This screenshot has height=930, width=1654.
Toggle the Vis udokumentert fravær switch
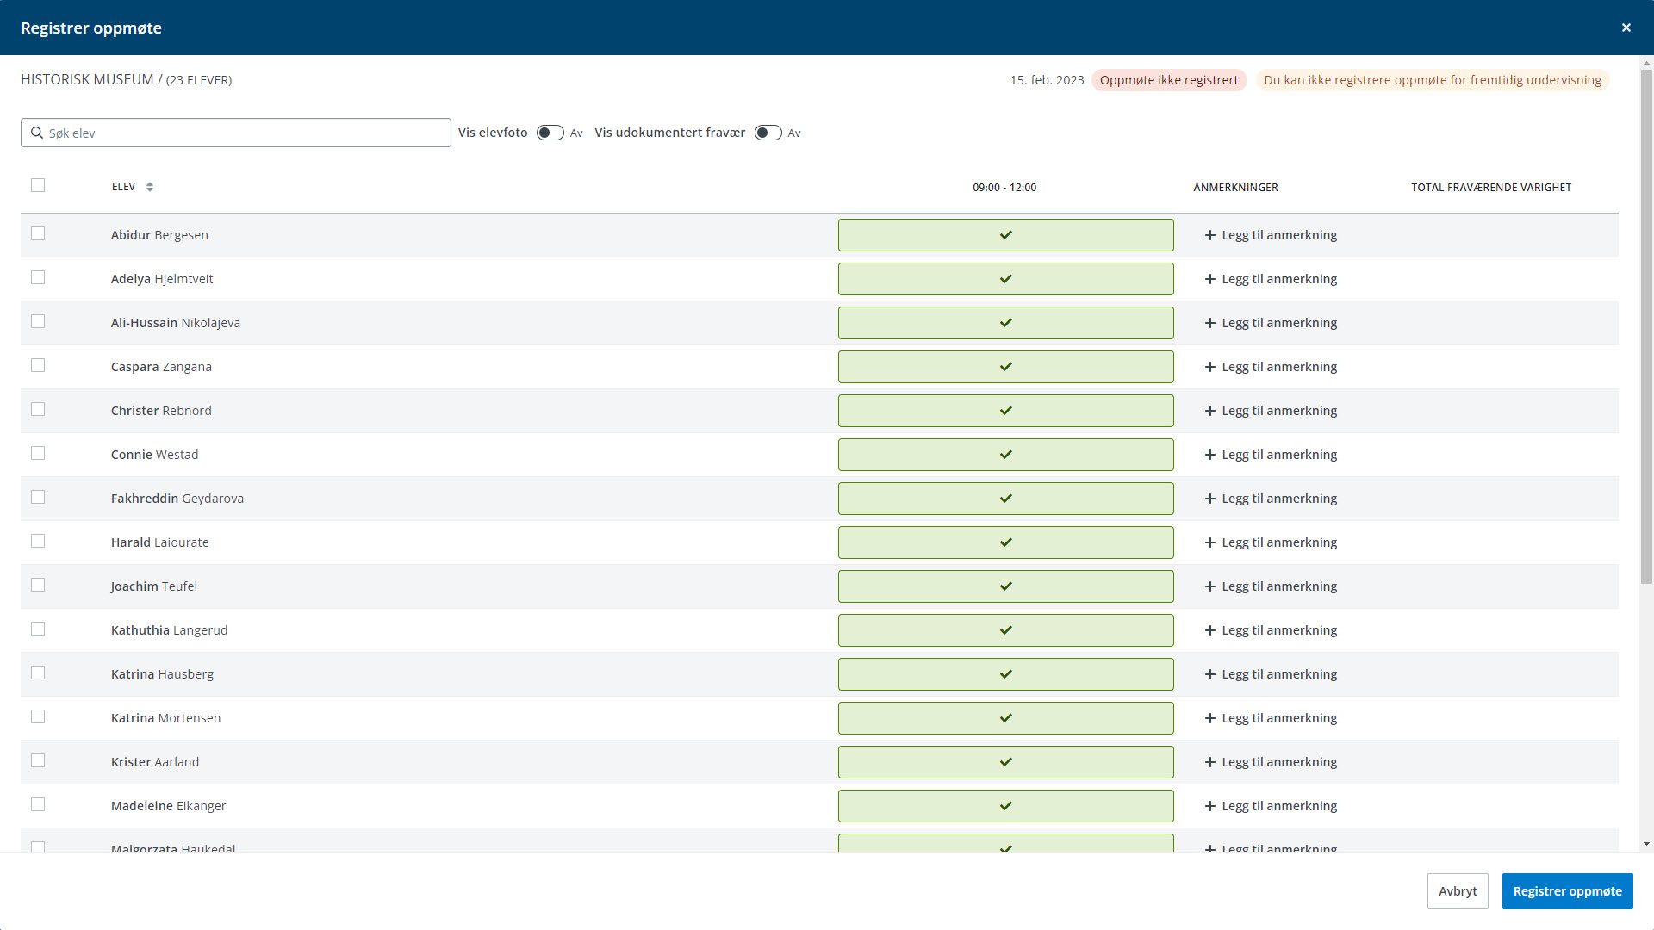[x=768, y=133]
